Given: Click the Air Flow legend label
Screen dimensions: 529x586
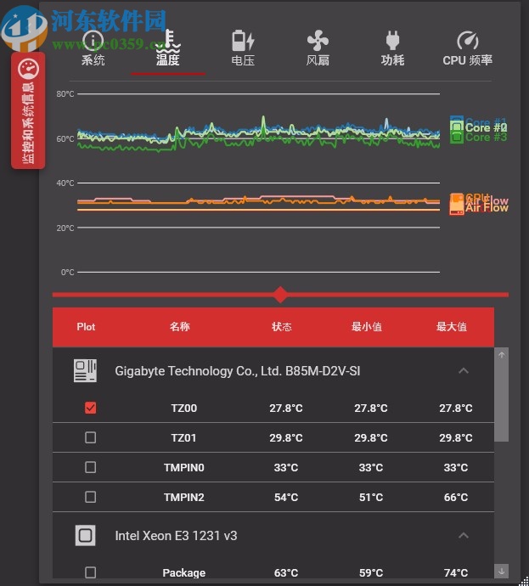Looking at the screenshot, I should tap(487, 208).
